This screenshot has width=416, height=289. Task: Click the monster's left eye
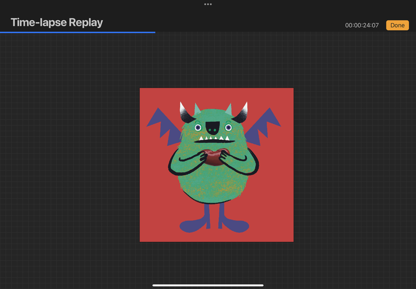tap(198, 127)
